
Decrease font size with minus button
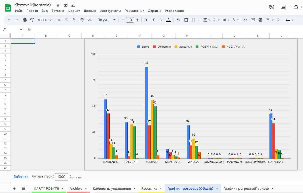click(122, 20)
